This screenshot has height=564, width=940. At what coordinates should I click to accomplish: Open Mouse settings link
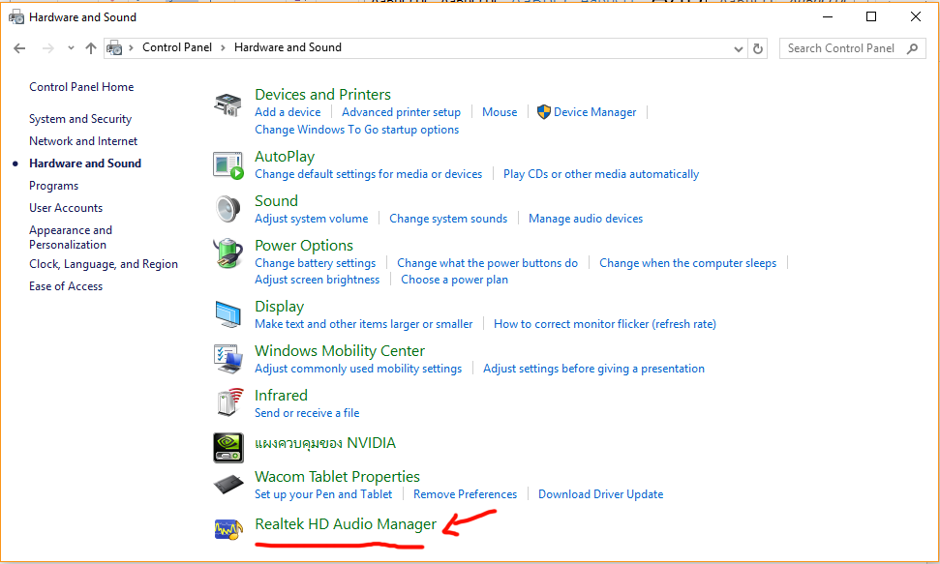click(x=500, y=112)
